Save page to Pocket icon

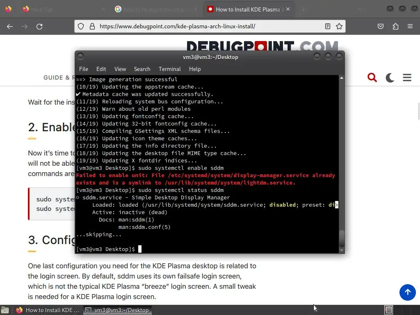(x=380, y=26)
